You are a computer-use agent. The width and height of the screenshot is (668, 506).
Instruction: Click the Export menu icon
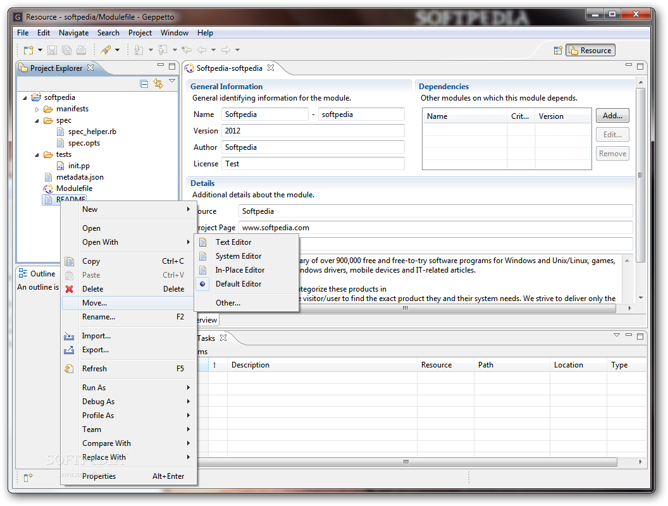coord(69,350)
